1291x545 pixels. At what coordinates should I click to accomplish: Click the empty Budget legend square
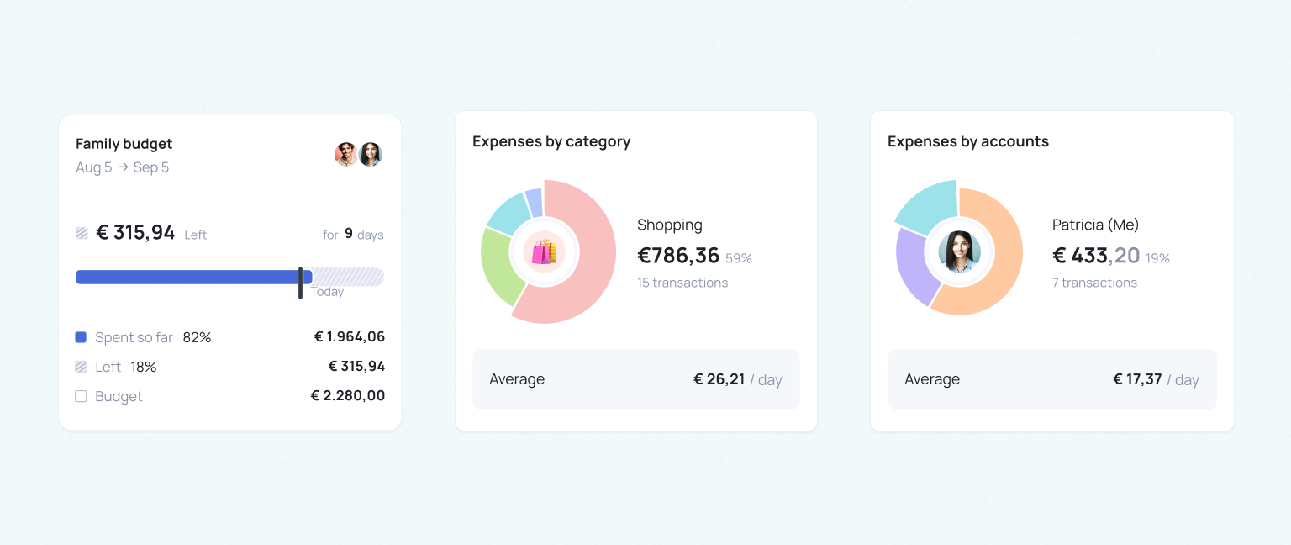tap(81, 396)
